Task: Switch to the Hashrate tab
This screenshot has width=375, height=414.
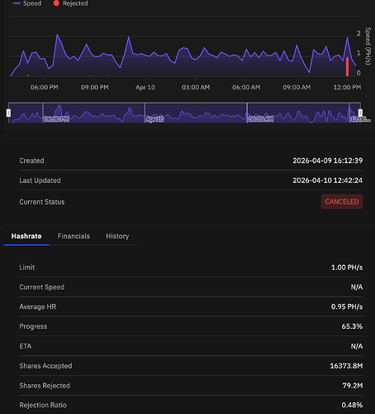Action: tap(26, 236)
